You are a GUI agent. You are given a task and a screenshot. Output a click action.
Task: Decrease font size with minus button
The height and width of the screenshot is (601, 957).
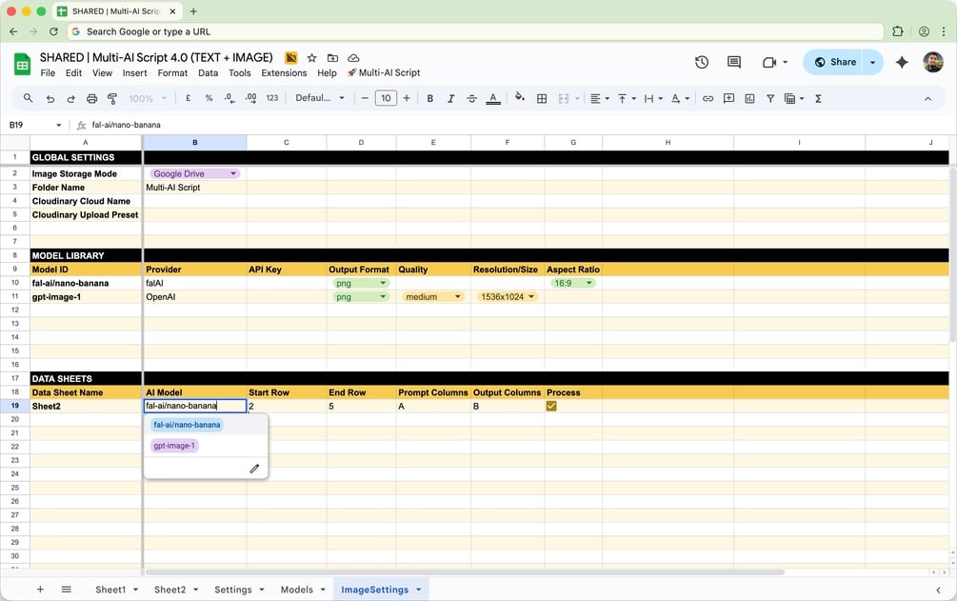365,98
